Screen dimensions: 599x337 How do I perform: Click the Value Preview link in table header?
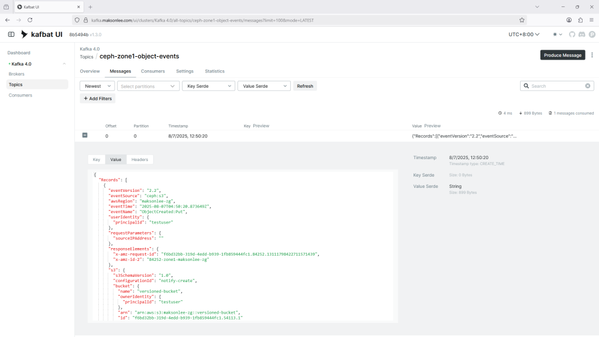432,126
